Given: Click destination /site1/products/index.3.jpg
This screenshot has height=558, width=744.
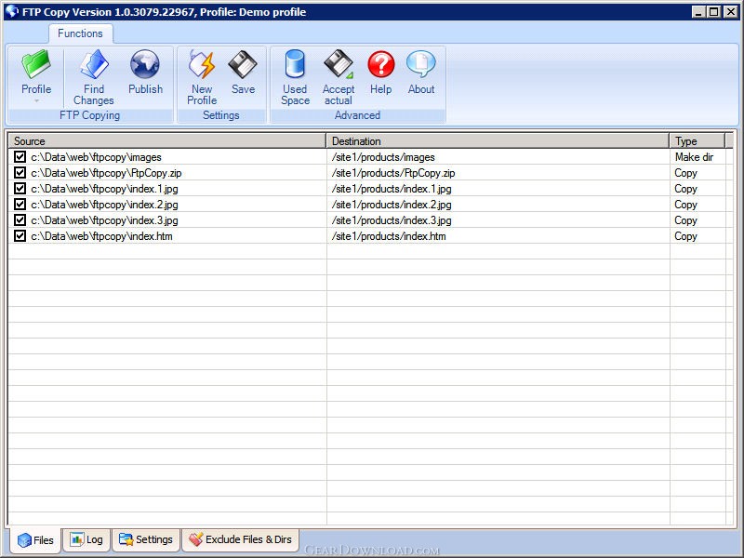Looking at the screenshot, I should pos(392,220).
